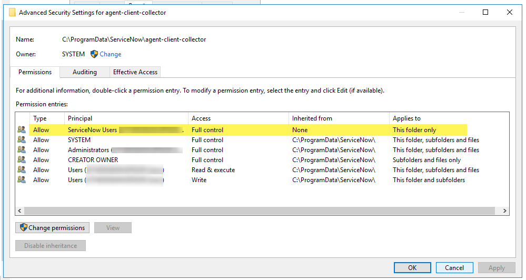Click the folder icon in the title bar
Viewport: 526px width, 280px height.
(x=13, y=13)
